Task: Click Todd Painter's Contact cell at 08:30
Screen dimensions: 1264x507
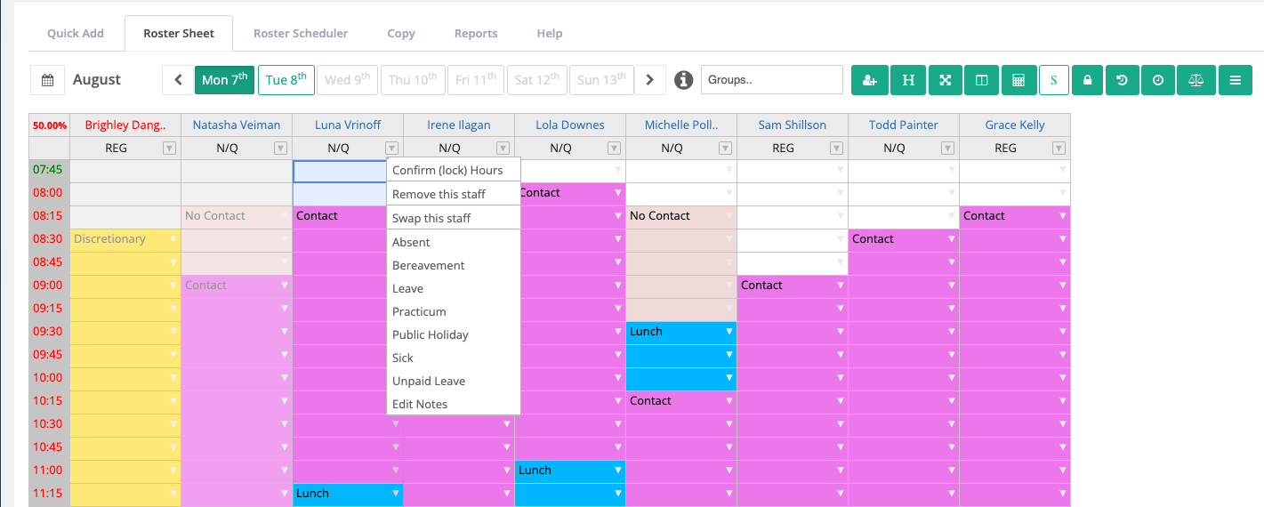Action: [x=904, y=239]
